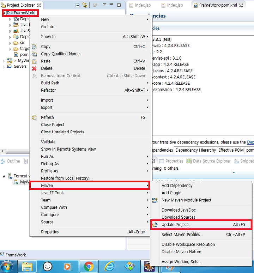Expand the Deployment Descriptor tree node
The height and width of the screenshot is (273, 254).
coord(10,19)
